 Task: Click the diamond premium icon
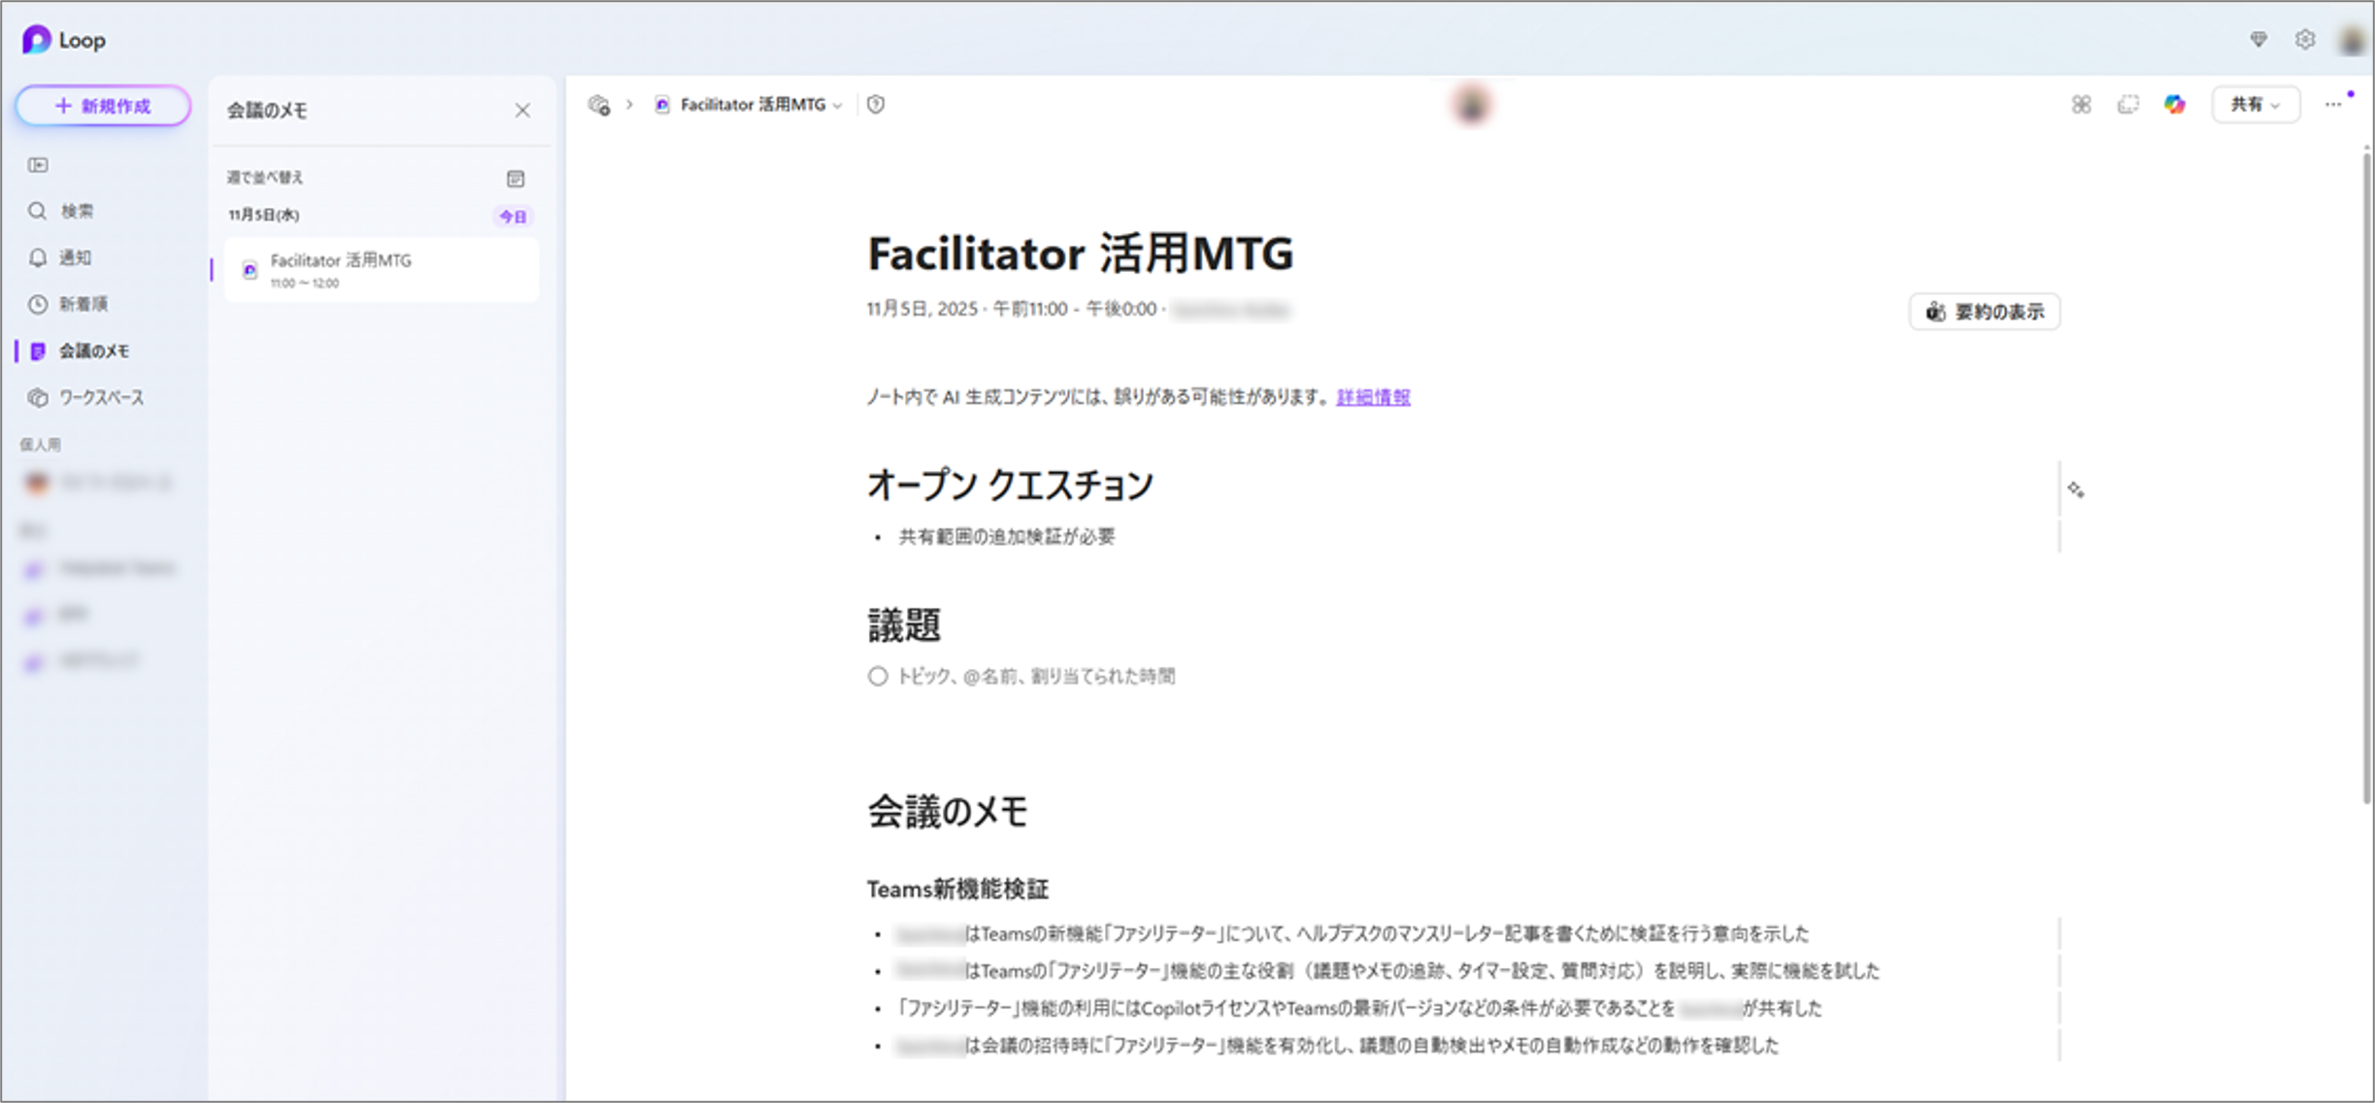pos(2258,40)
